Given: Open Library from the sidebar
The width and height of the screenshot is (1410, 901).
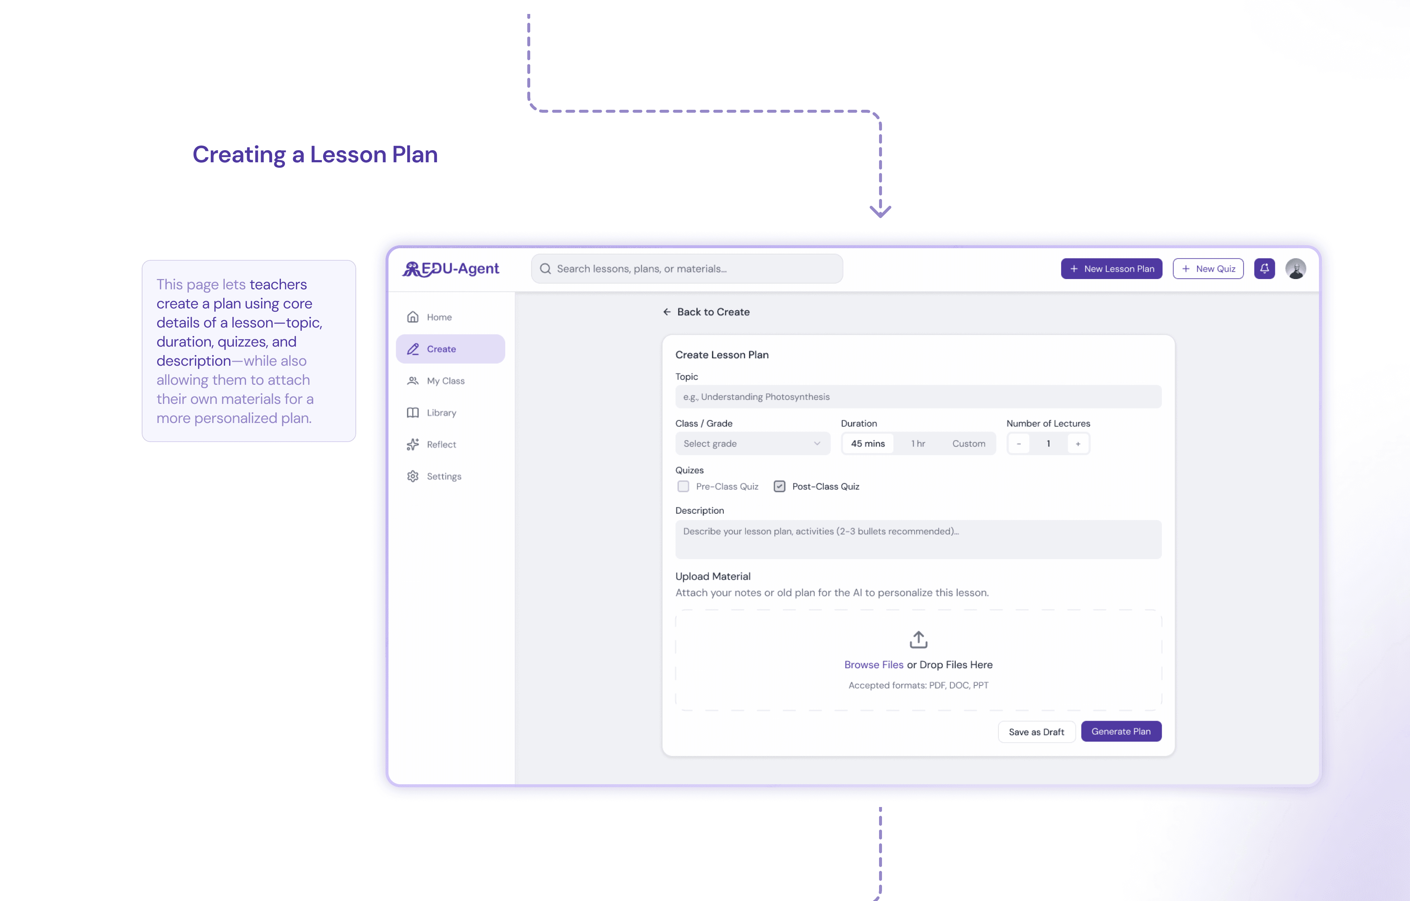Looking at the screenshot, I should pyautogui.click(x=440, y=413).
